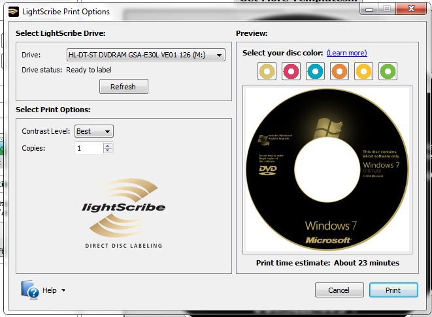The width and height of the screenshot is (432, 317).
Task: Click the Print button
Action: click(393, 290)
